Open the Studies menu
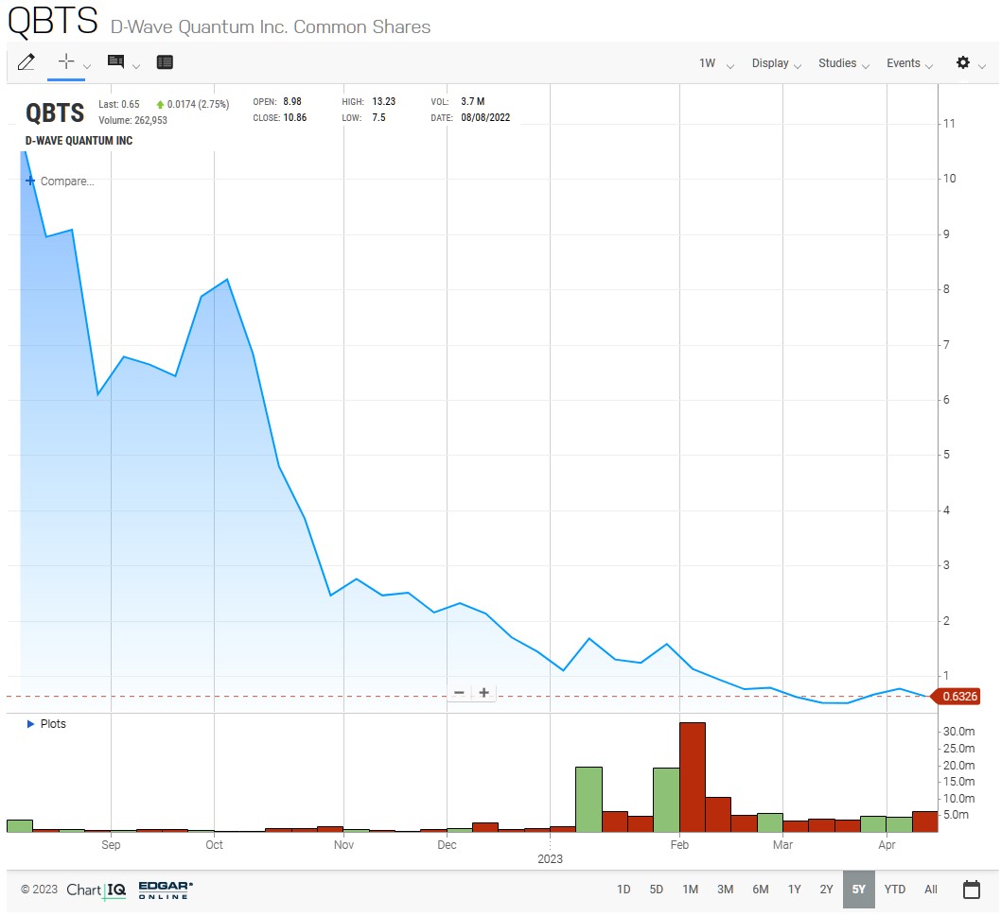1001x916 pixels. (x=844, y=63)
